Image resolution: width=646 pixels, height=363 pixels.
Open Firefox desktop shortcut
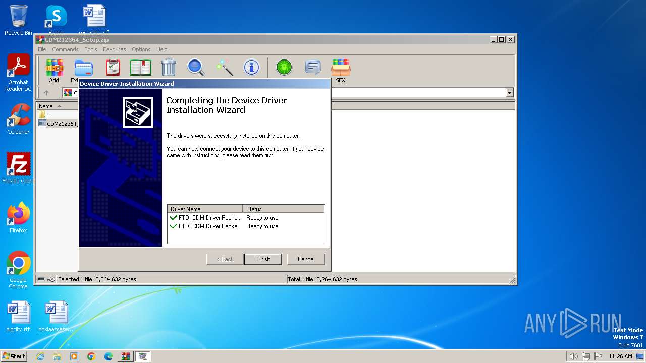point(18,218)
